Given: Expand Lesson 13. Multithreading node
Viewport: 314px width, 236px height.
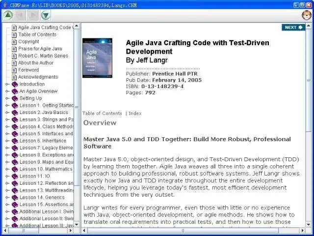Looking at the screenshot, I should pos(7,190).
